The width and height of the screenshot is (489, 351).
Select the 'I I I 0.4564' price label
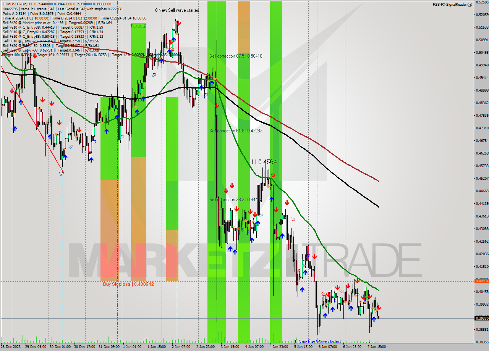[x=263, y=162]
